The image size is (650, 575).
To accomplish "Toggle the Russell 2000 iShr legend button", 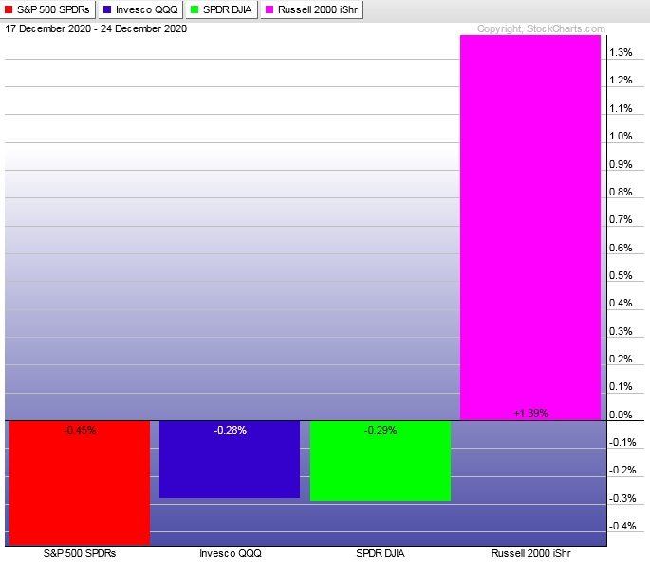I will (x=312, y=9).
